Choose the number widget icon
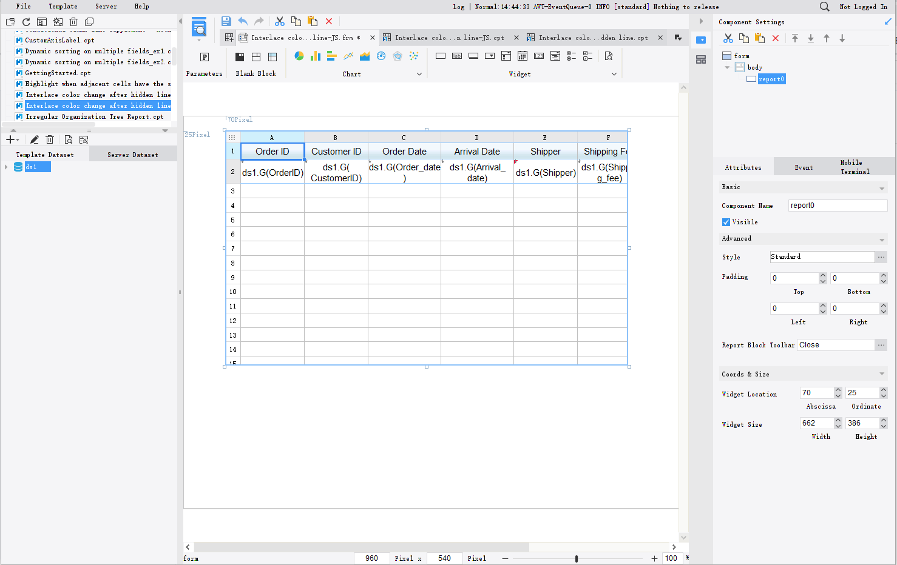 pos(539,56)
